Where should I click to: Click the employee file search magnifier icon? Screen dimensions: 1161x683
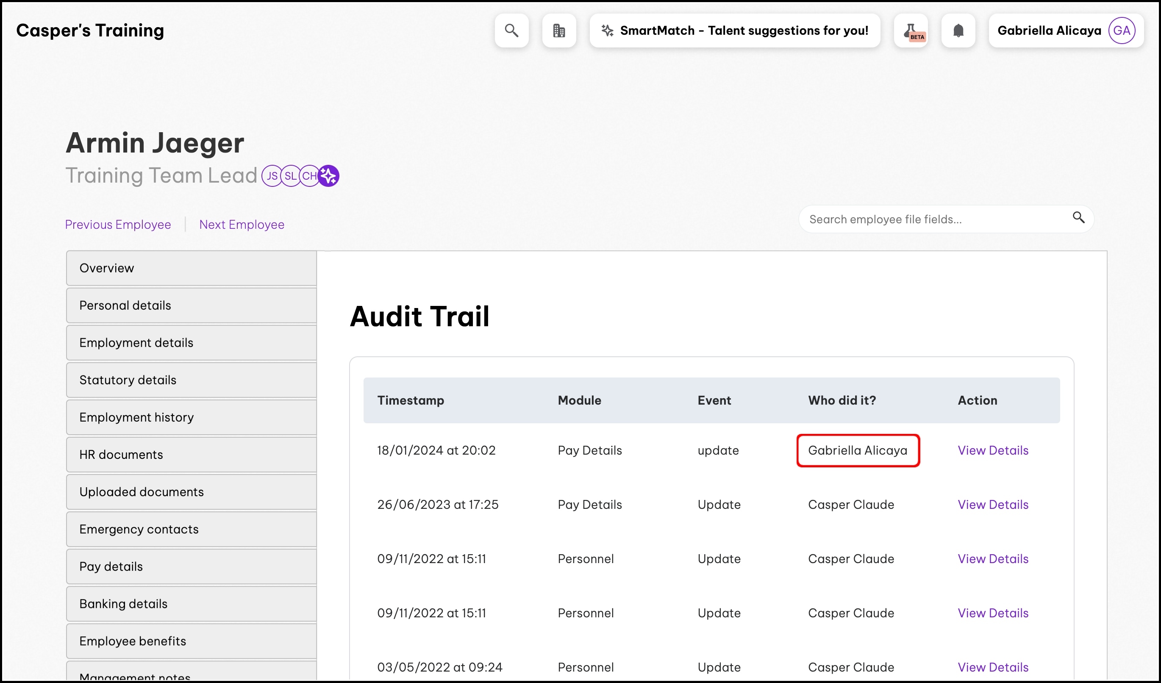(1078, 217)
